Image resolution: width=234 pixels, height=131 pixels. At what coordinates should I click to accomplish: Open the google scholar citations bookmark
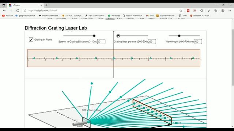pyautogui.click(x=26, y=16)
